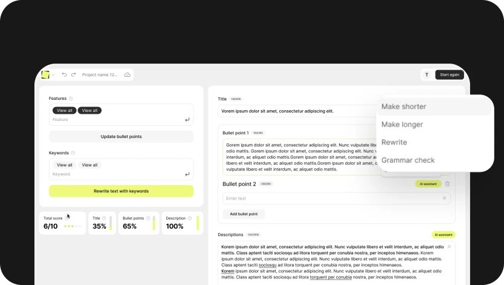Open the T user avatar button
504x285 pixels.
[x=427, y=75]
